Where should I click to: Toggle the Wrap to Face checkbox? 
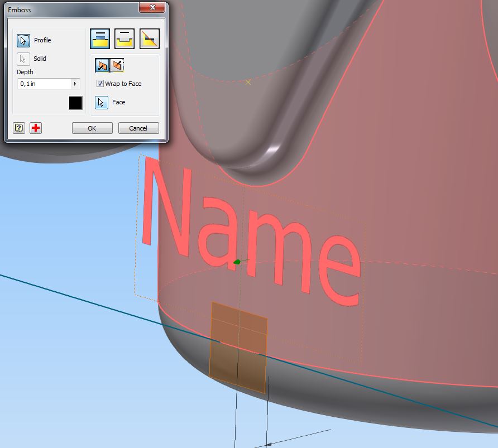(x=100, y=83)
